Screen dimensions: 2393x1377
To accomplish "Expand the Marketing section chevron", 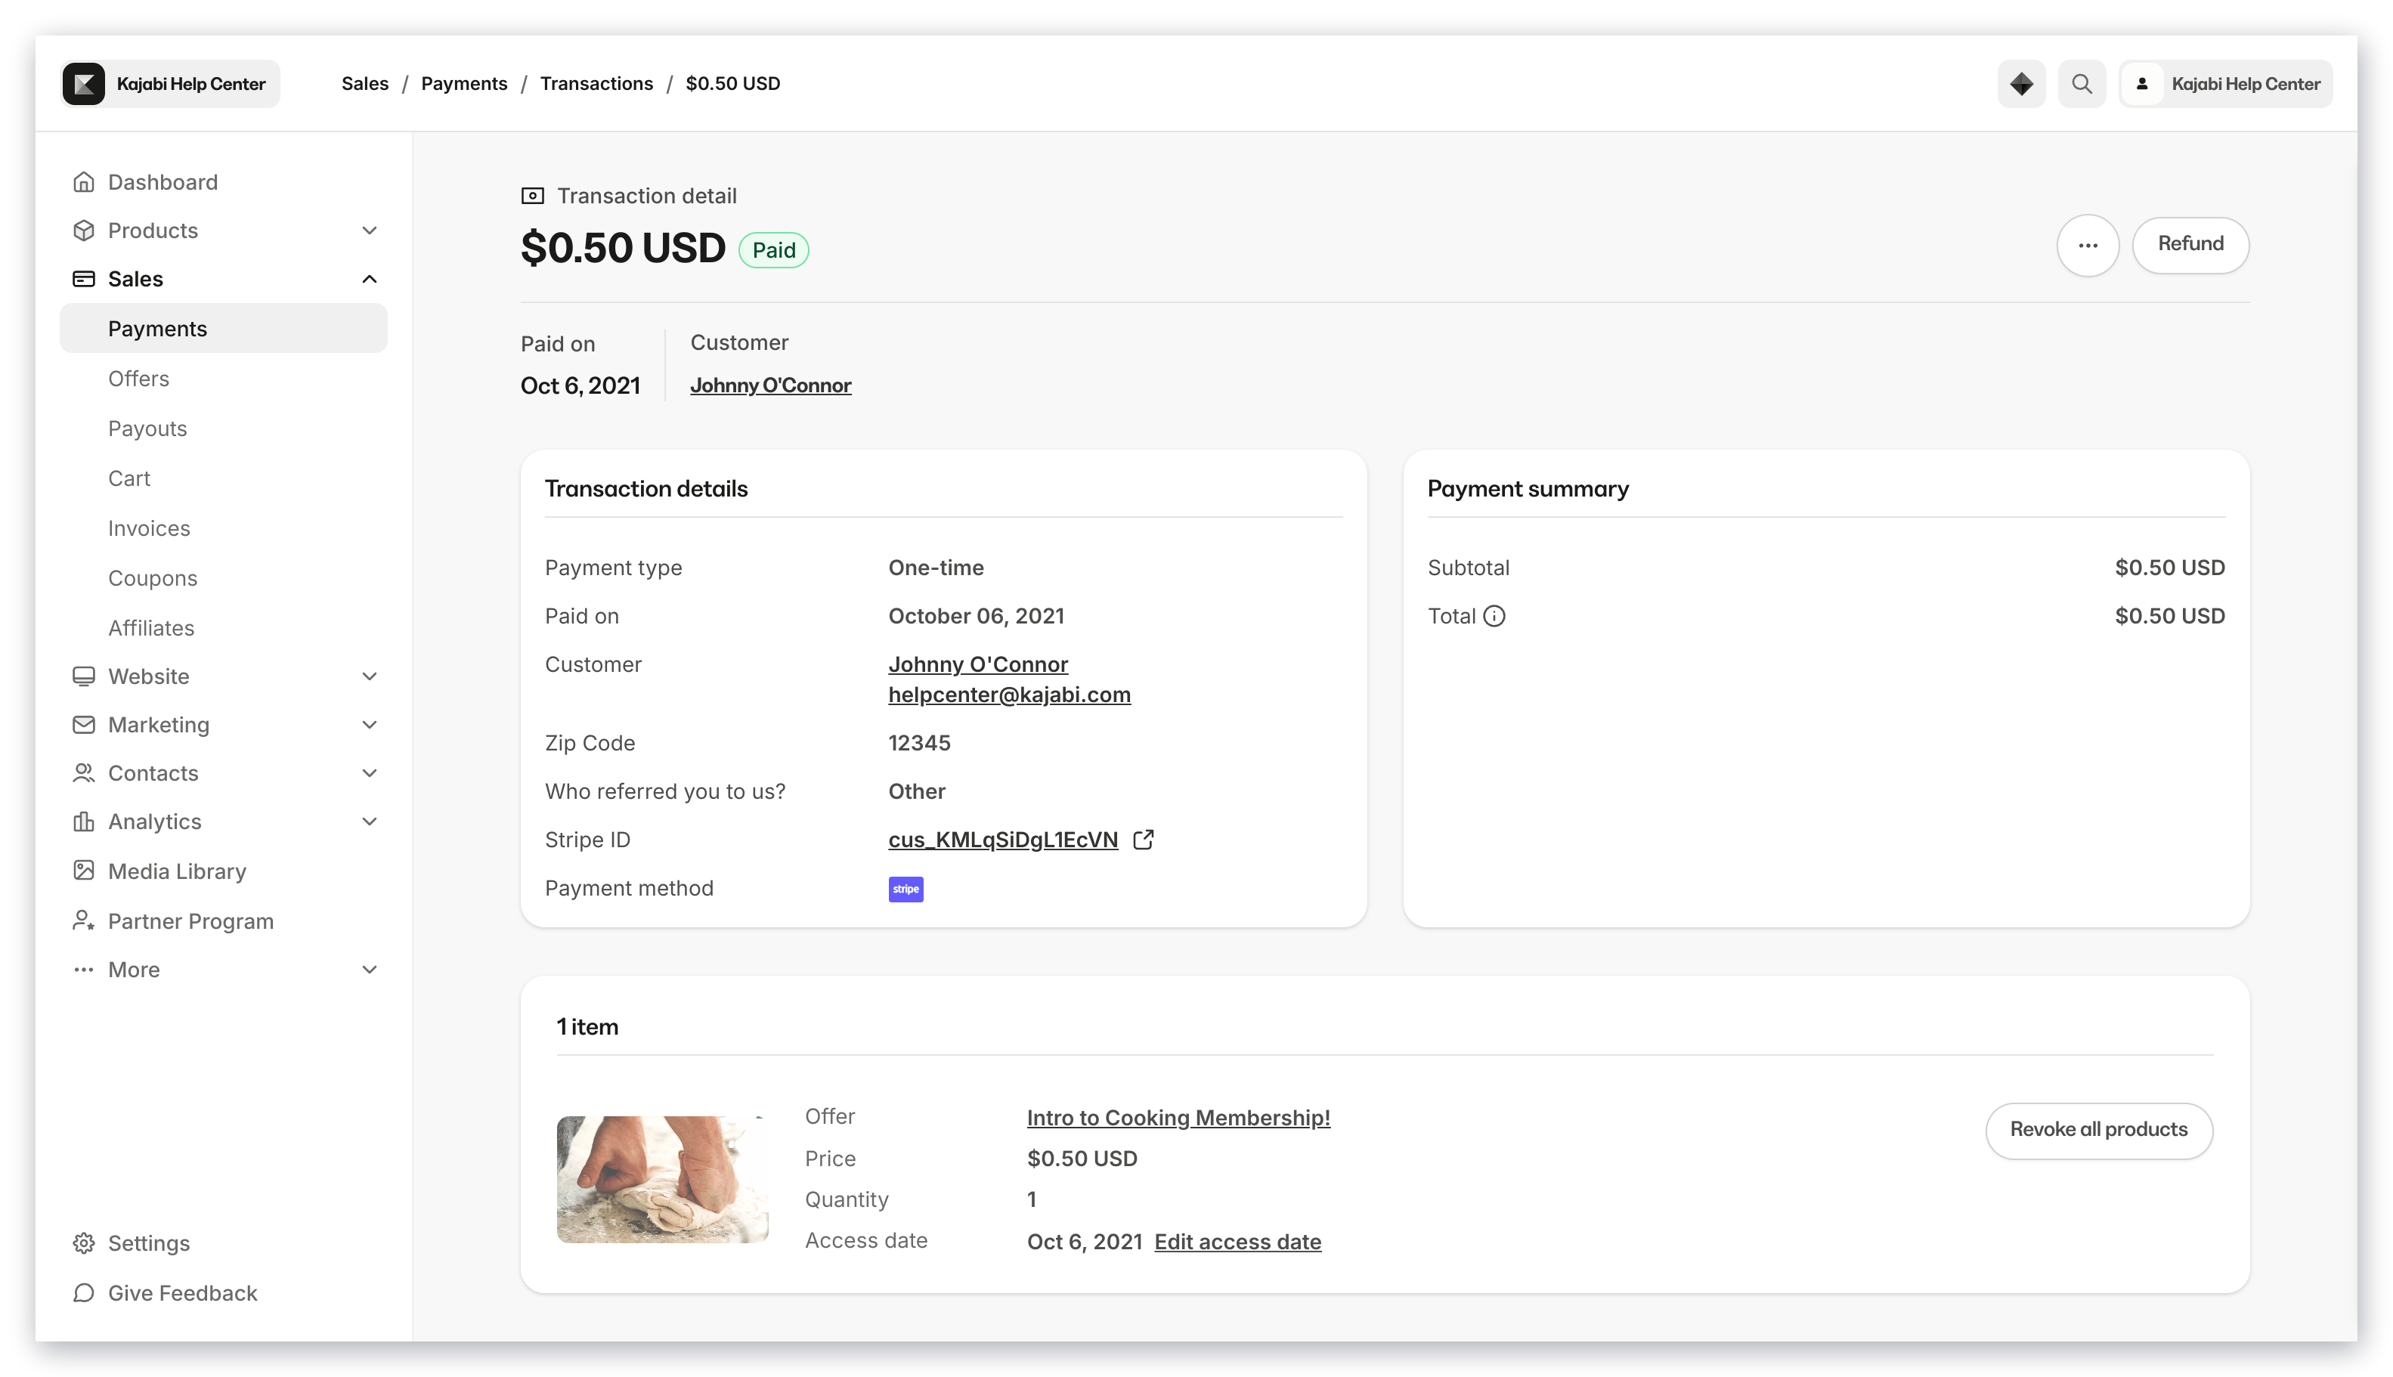I will coord(369,725).
